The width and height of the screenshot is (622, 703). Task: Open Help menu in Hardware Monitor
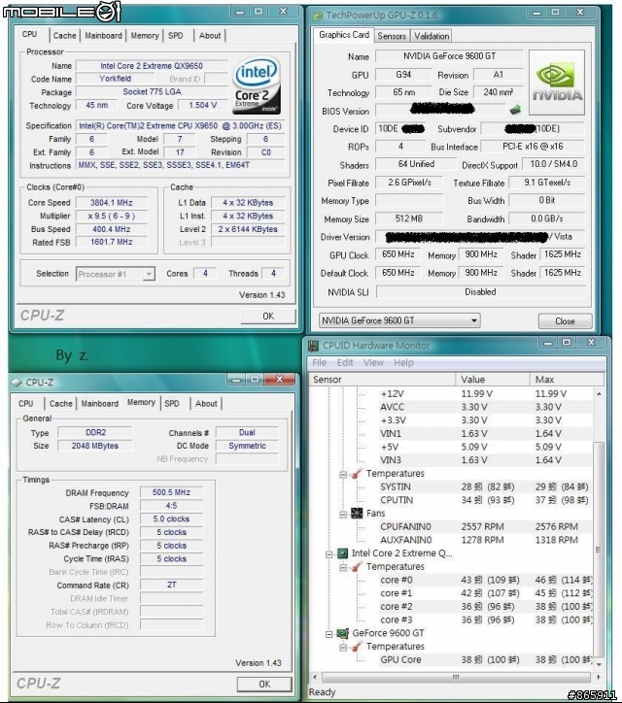[x=404, y=363]
